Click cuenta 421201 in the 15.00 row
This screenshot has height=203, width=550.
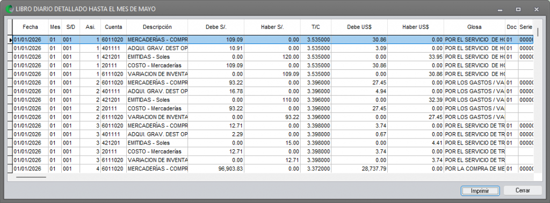pyautogui.click(x=114, y=143)
